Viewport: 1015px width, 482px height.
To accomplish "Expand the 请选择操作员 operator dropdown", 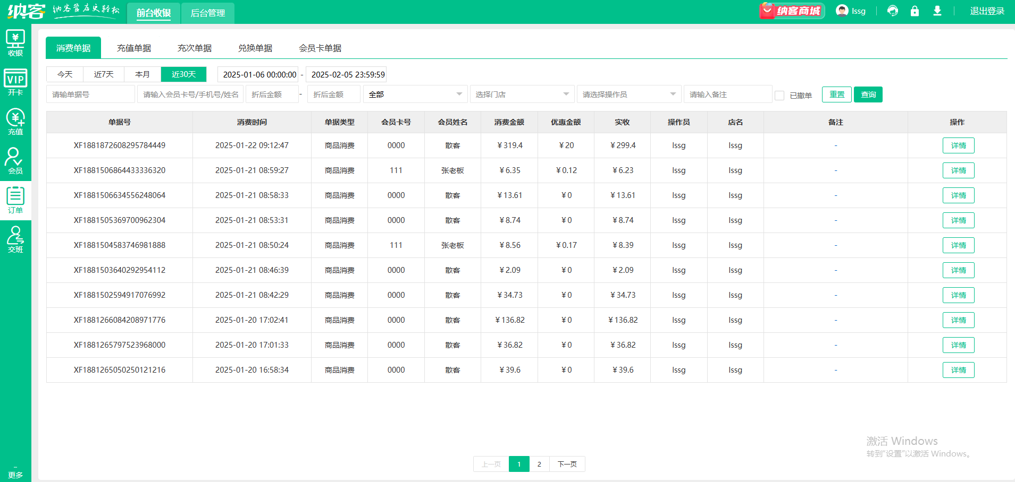I will 629,94.
